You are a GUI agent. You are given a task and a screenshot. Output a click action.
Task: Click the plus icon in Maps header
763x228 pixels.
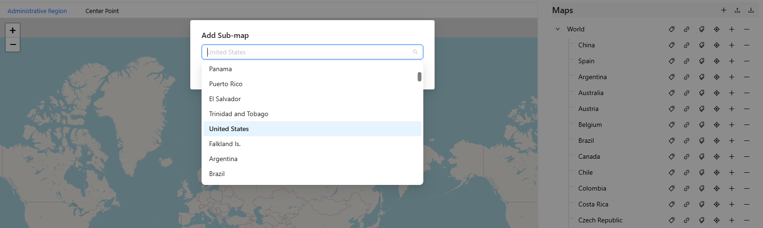[x=724, y=10]
